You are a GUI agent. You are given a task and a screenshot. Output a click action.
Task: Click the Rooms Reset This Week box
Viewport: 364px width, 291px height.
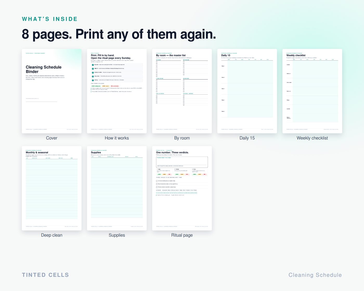point(182,162)
